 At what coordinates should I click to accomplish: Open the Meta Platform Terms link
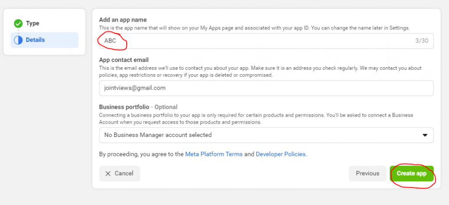click(x=214, y=154)
